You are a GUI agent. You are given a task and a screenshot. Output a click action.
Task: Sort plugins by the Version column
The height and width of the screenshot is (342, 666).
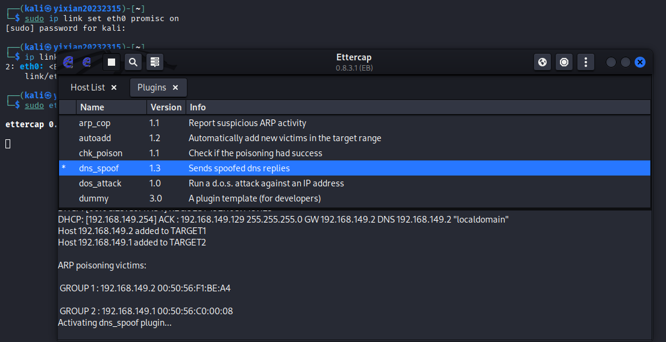click(x=166, y=107)
